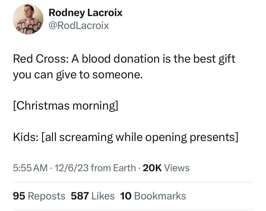Click the 587 likes number
Viewport: 266px width, 211px height.
tap(80, 196)
